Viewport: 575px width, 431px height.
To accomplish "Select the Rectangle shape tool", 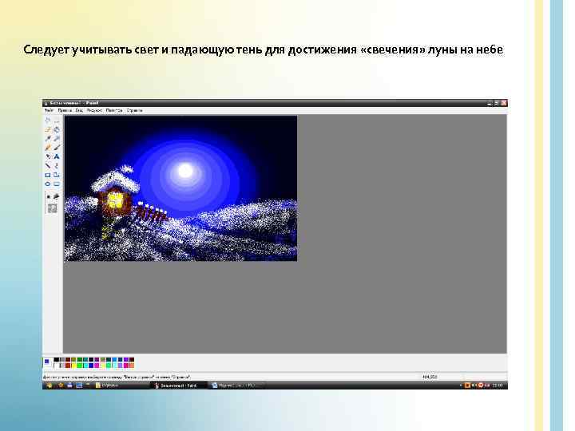I will [48, 175].
